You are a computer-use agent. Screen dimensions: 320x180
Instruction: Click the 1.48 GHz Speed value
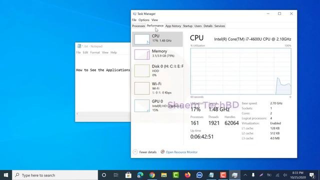(x=219, y=109)
